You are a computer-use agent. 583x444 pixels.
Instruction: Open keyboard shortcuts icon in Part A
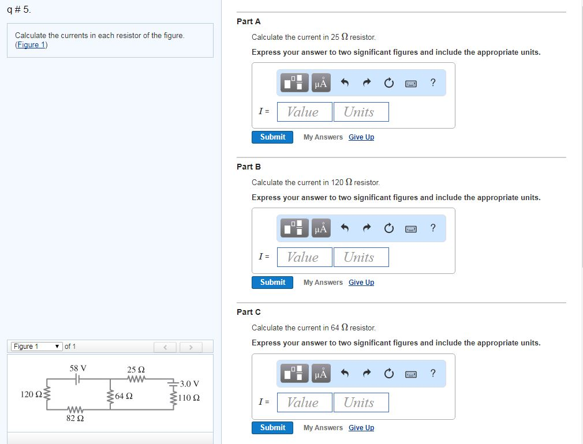[410, 82]
